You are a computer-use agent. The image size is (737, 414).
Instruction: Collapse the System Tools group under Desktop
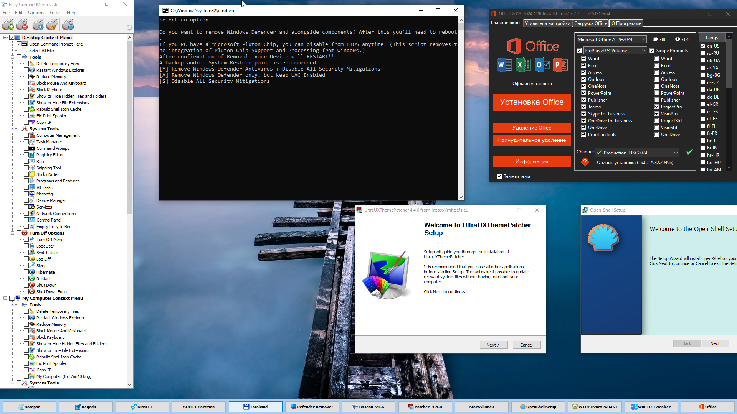tap(12, 129)
